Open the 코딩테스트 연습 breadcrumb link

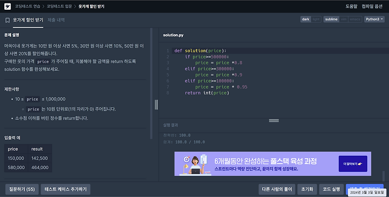click(x=28, y=6)
